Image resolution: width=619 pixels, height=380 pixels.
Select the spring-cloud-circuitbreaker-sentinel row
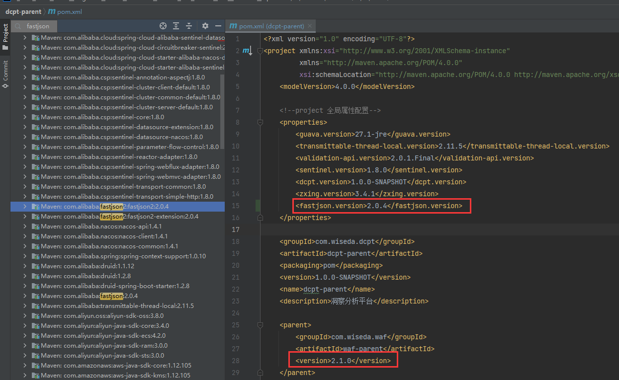point(117,48)
